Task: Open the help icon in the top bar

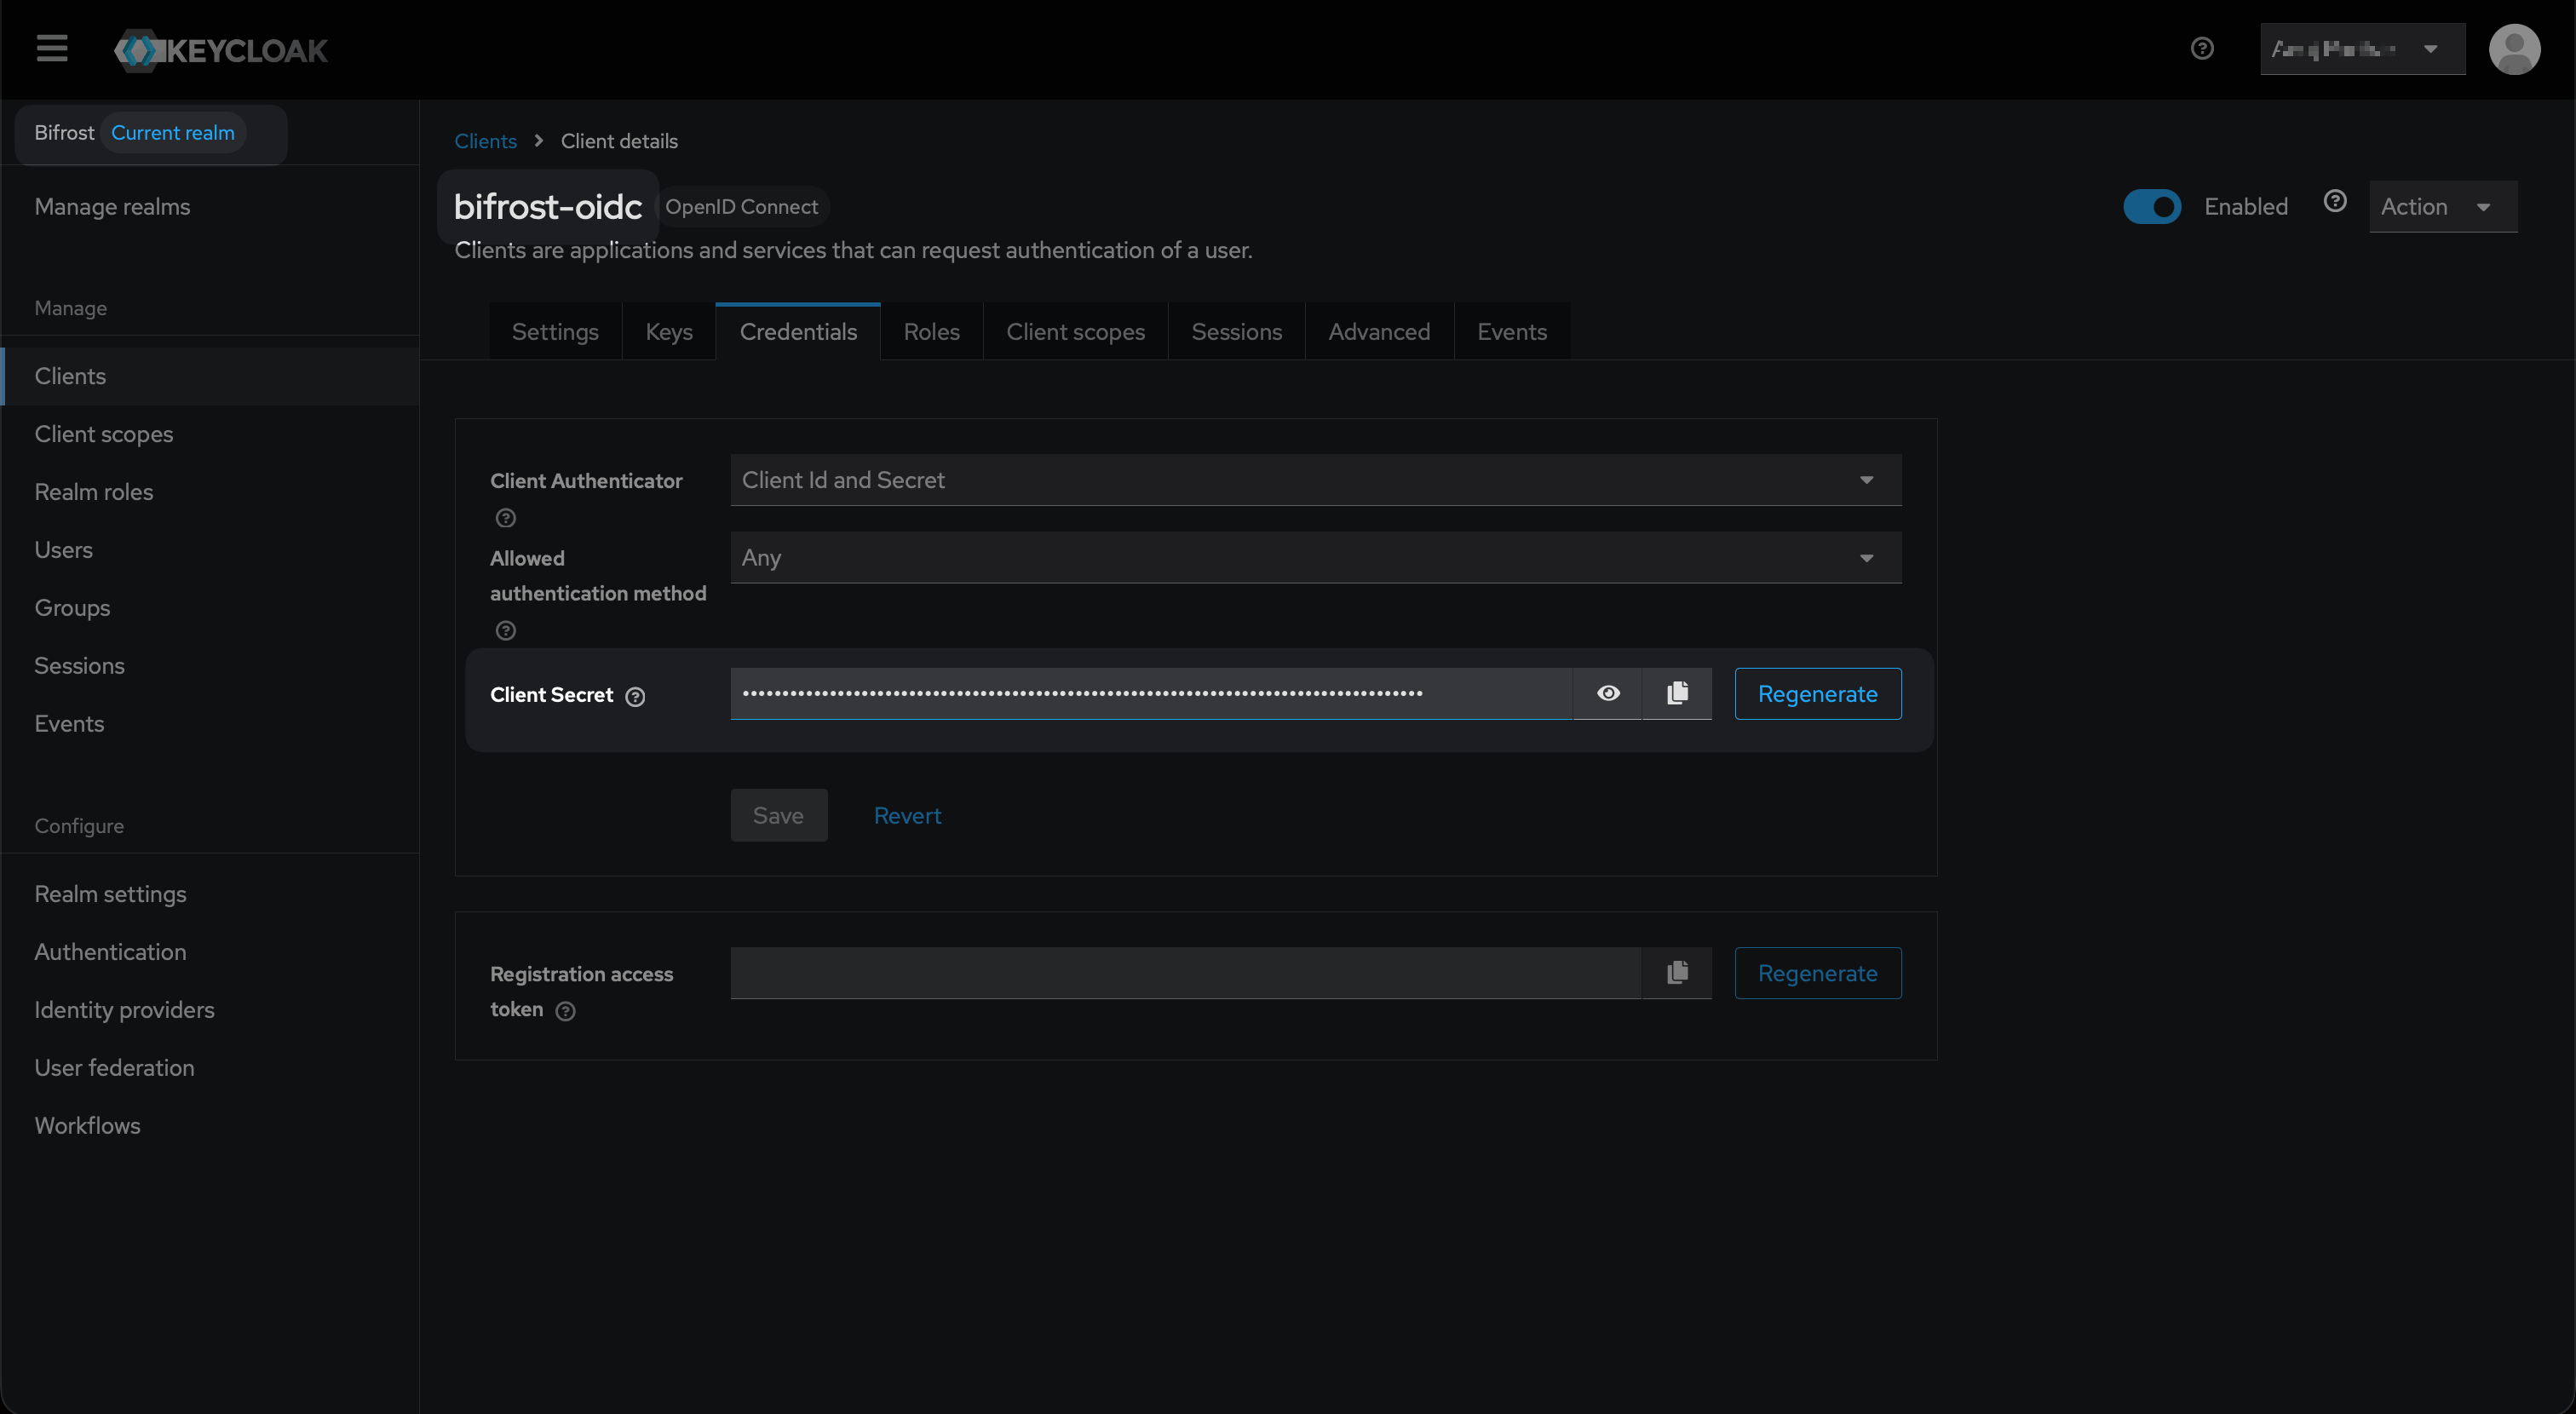Action: [x=2201, y=48]
